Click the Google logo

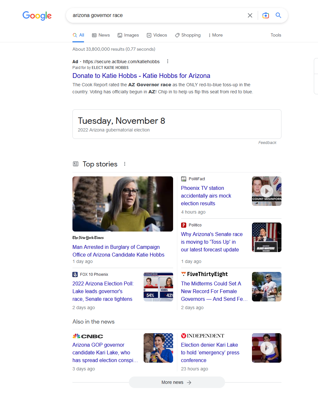click(37, 15)
